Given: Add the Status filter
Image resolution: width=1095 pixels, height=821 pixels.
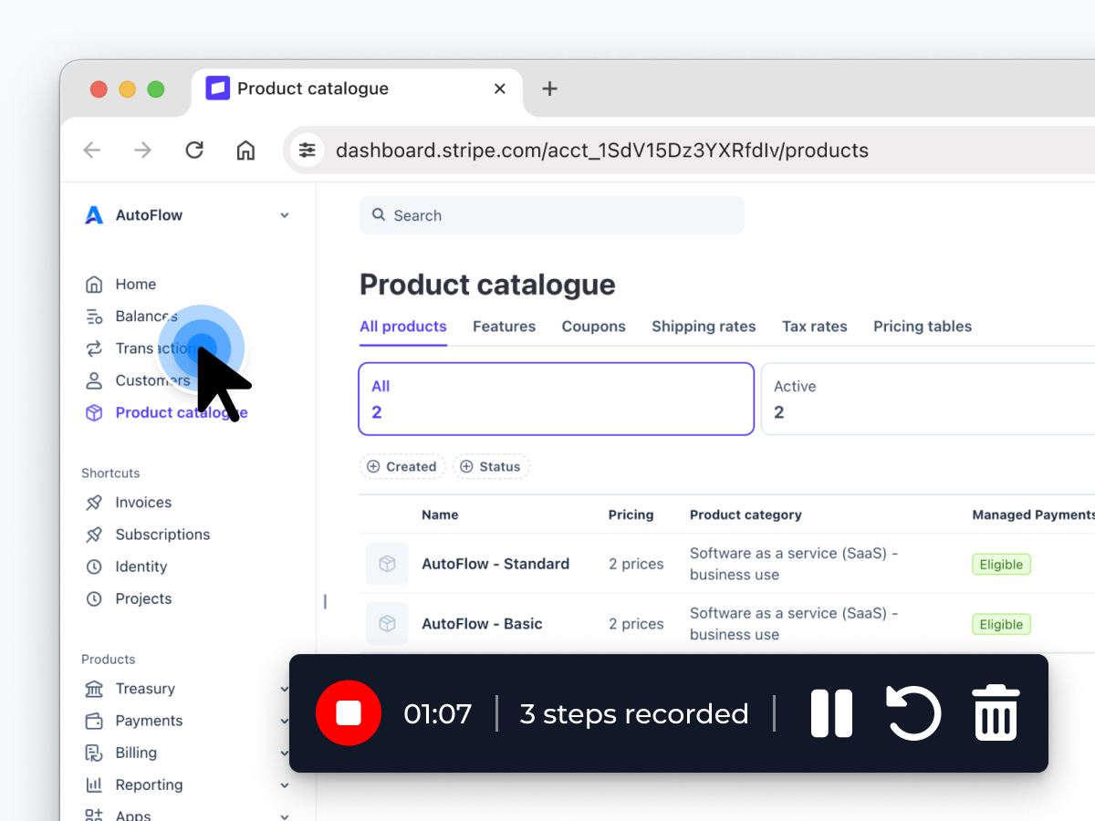Looking at the screenshot, I should tap(491, 466).
